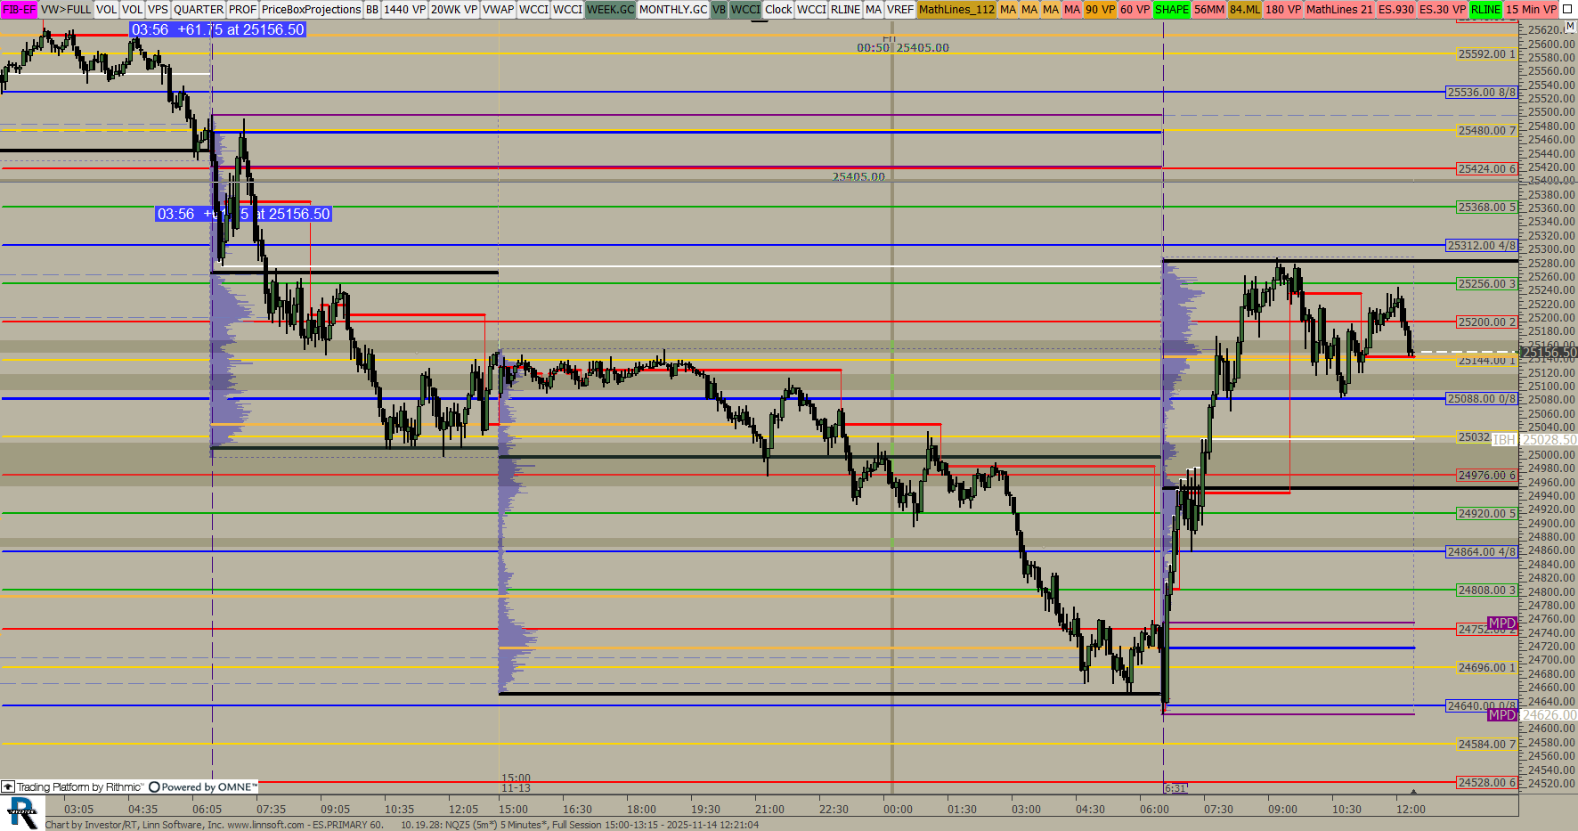The width and height of the screenshot is (1578, 831).
Task: Open the PriceBoxProjections button
Action: [x=311, y=9]
